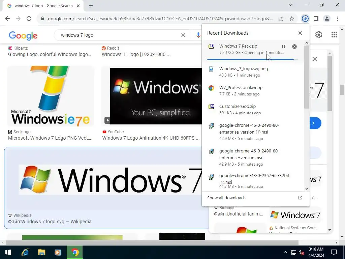Toggle the Chrome side panel icon
The width and height of the screenshot is (345, 259).
316,19
